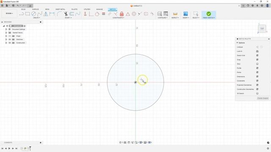Open the Create dropdown menu
The height and width of the screenshot is (152, 271).
click(36, 18)
